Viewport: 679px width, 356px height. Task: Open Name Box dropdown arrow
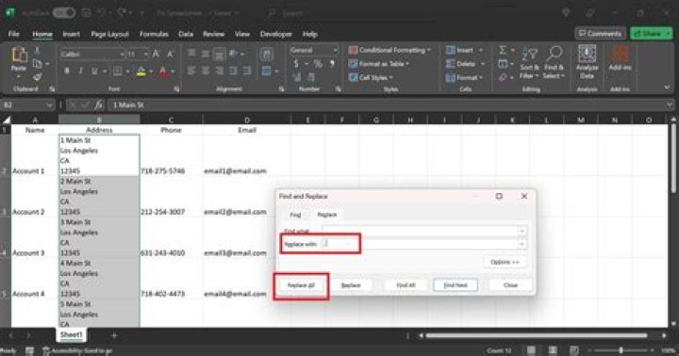[x=49, y=105]
